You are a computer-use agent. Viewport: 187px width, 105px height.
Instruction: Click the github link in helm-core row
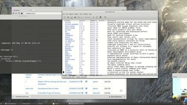pos(95,89)
